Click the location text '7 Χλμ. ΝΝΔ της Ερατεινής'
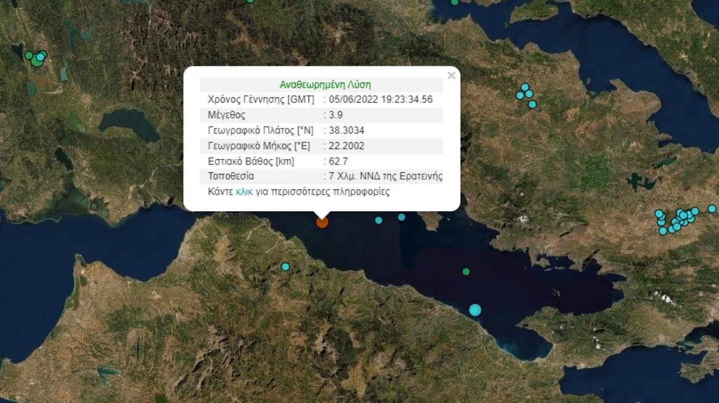 (385, 176)
